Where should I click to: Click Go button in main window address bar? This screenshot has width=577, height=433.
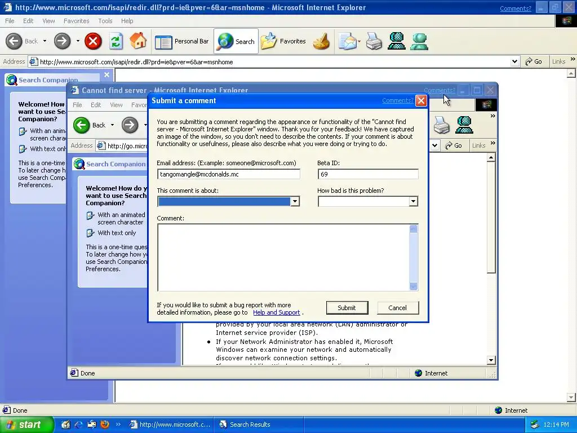coord(533,62)
